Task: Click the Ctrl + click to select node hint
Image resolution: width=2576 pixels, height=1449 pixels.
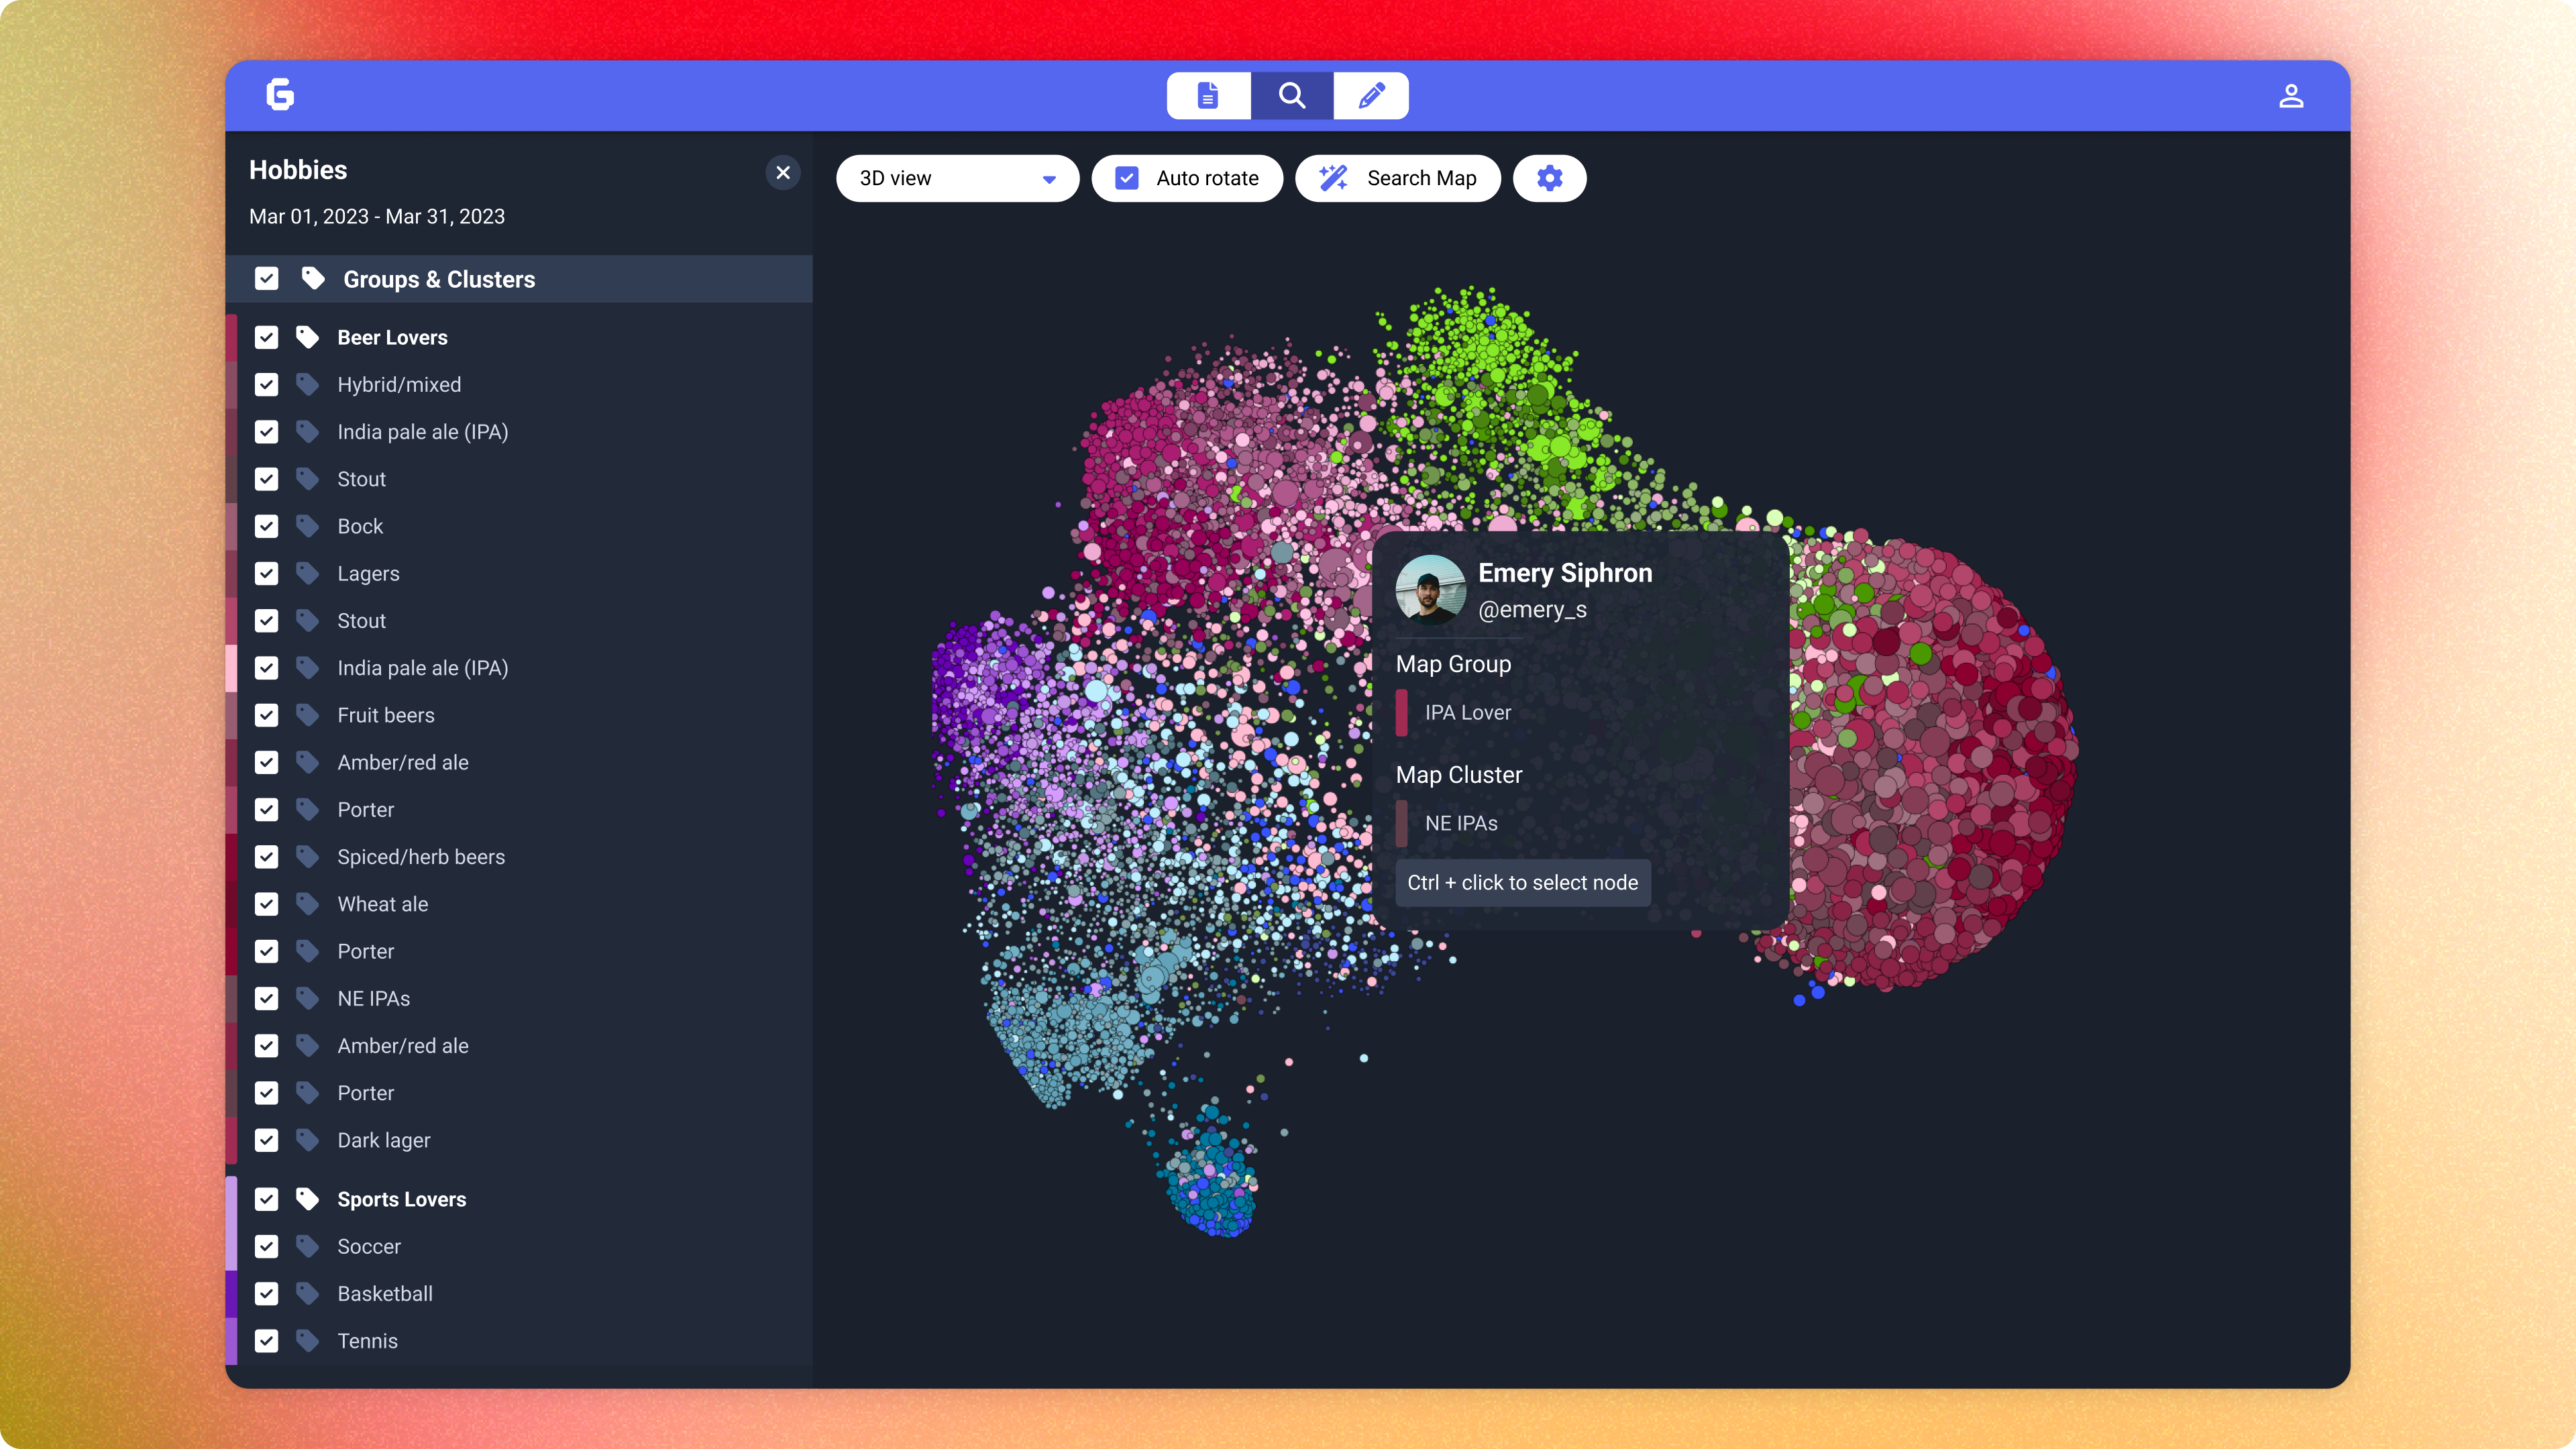Action: (1522, 882)
